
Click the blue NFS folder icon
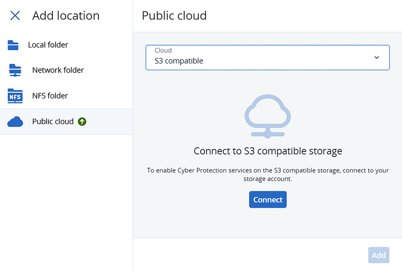[x=15, y=96]
